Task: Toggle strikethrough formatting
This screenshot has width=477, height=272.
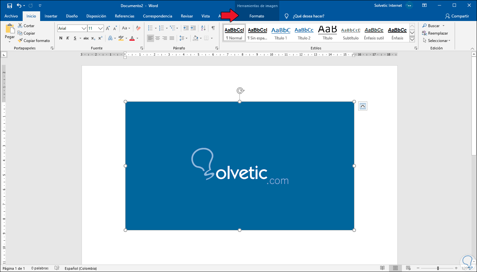Action: (x=86, y=38)
